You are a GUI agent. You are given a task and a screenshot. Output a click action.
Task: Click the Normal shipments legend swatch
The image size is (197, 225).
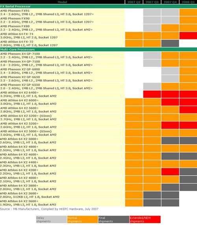click(83, 219)
